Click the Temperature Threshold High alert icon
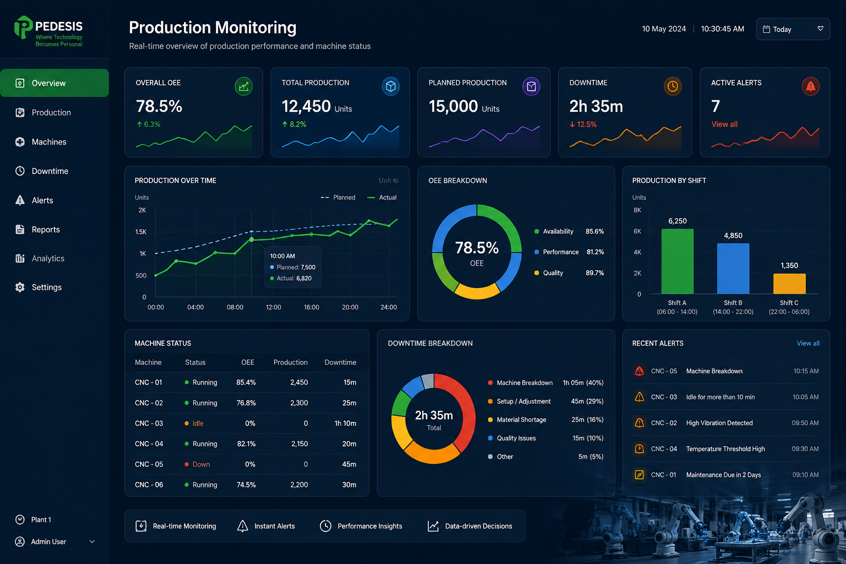846x564 pixels. (x=639, y=449)
